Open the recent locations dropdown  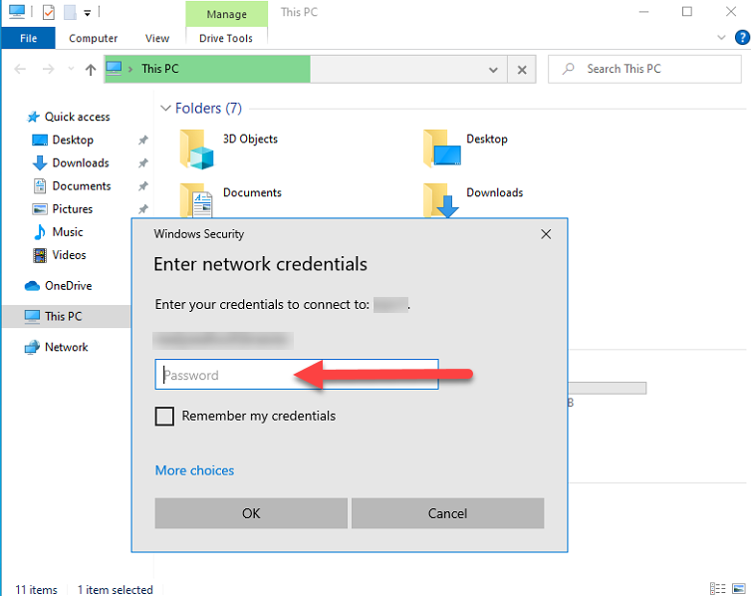point(71,69)
